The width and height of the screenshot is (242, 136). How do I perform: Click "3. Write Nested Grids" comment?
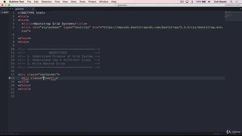[46, 64]
